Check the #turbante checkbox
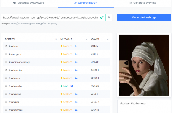This screenshot has width=172, height=113. coord(6,78)
